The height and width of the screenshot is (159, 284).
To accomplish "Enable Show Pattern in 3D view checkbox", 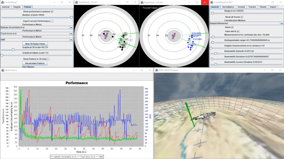I will point(48,59).
